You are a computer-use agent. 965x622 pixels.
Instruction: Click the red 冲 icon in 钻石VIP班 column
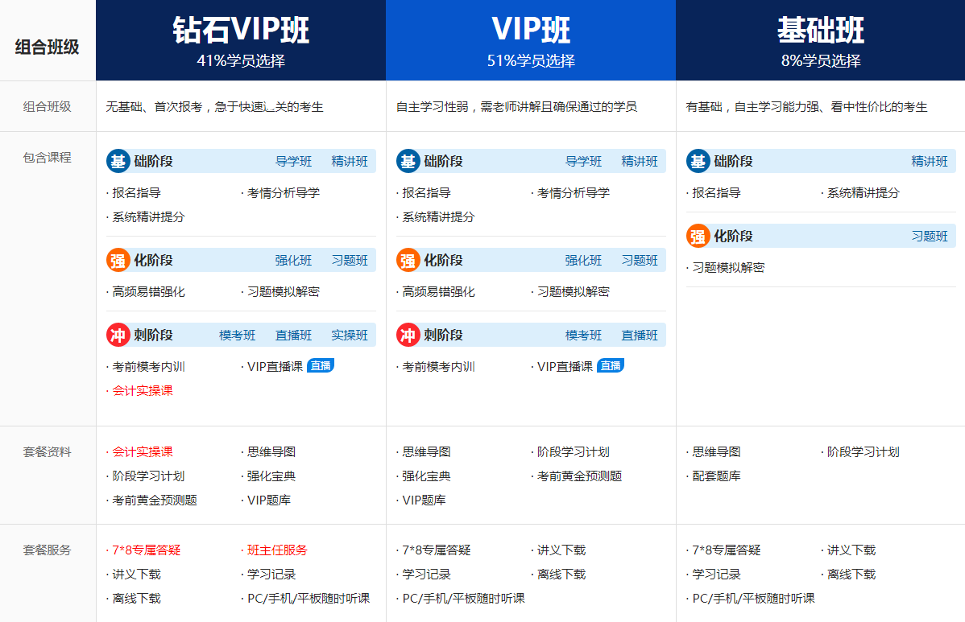[118, 335]
